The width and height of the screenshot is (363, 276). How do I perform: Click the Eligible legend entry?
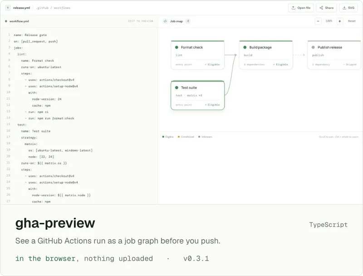coord(168,137)
